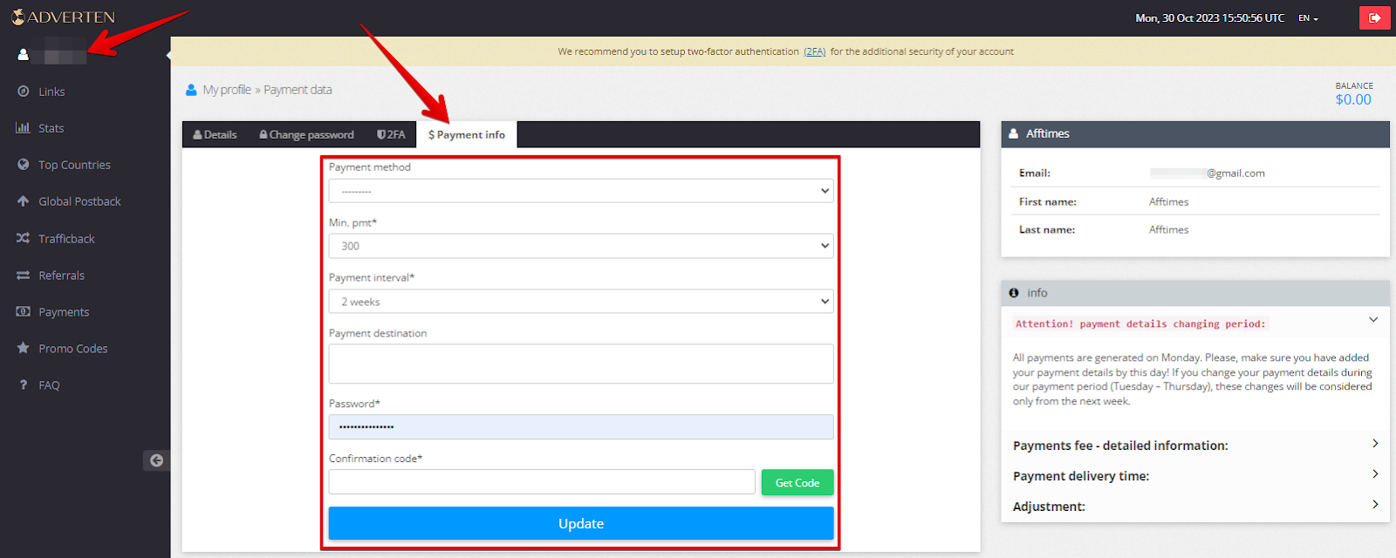Click the Stats bar chart icon

coord(24,127)
